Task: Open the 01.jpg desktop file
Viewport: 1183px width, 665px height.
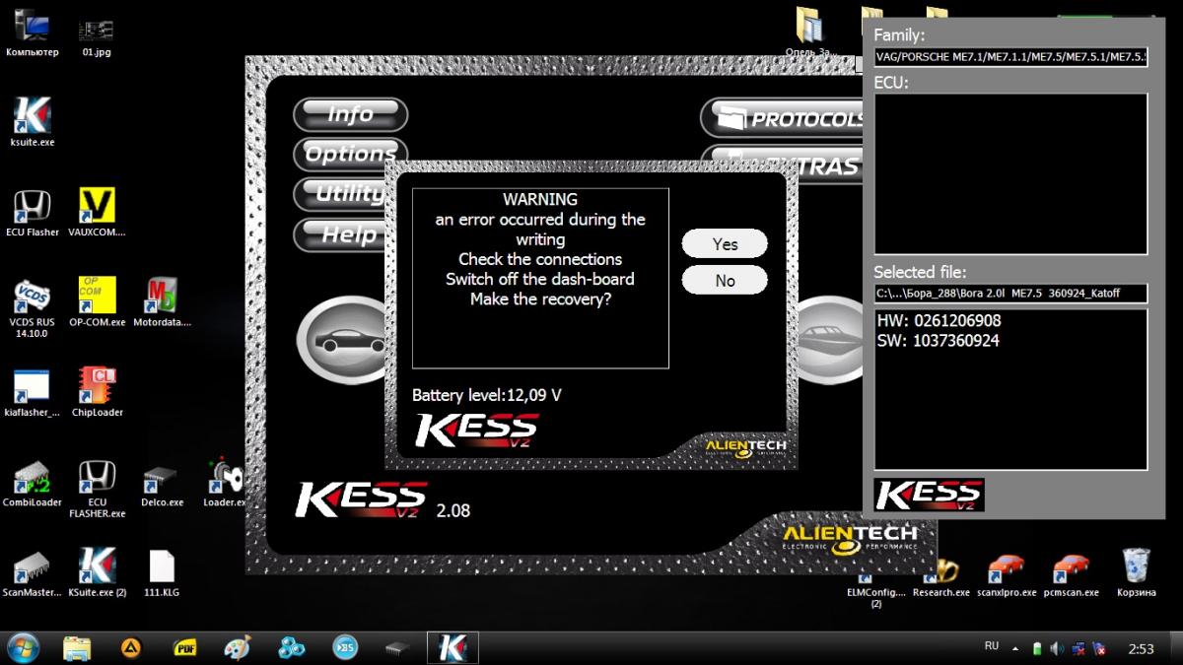Action: point(96,36)
